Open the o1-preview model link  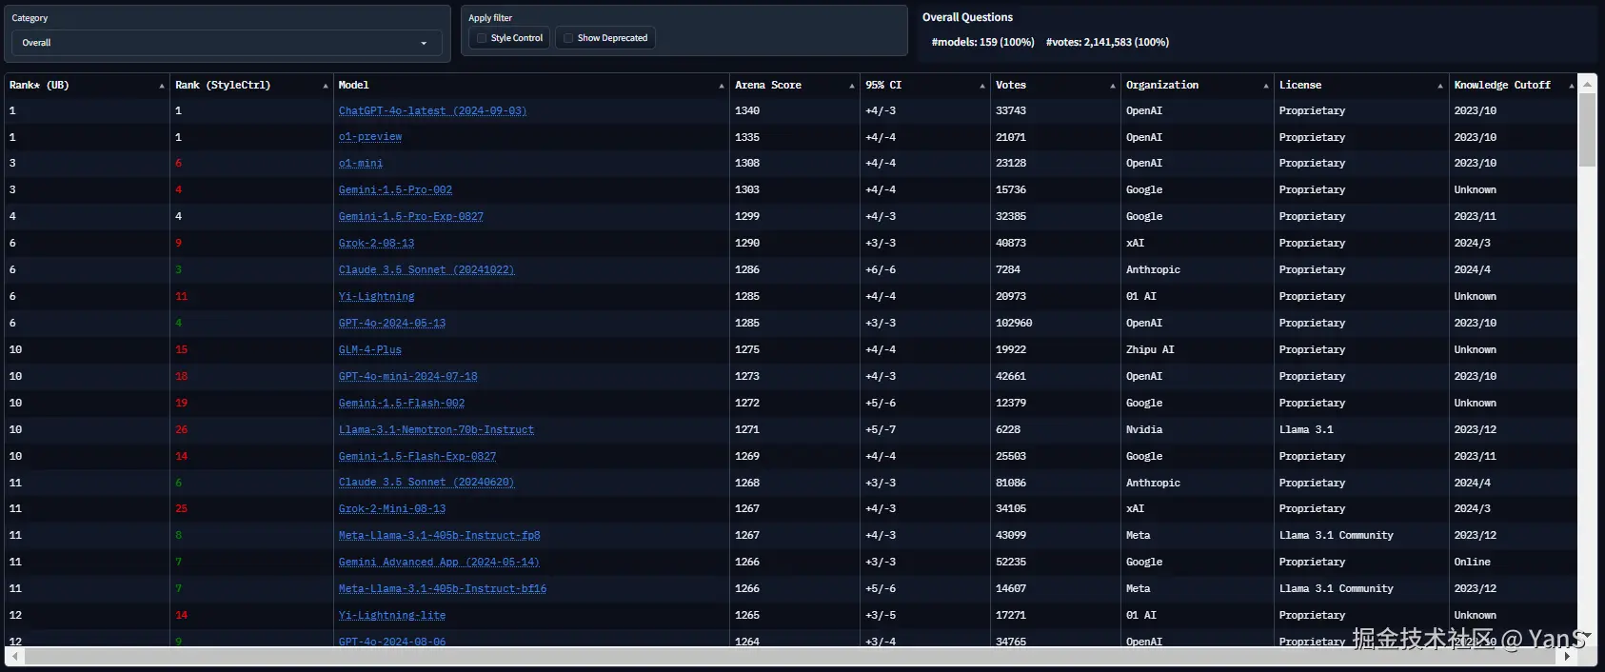(x=370, y=138)
